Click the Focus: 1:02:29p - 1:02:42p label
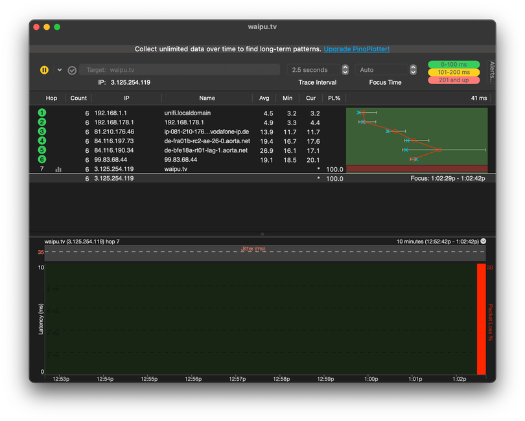This screenshot has width=525, height=421. pos(448,178)
